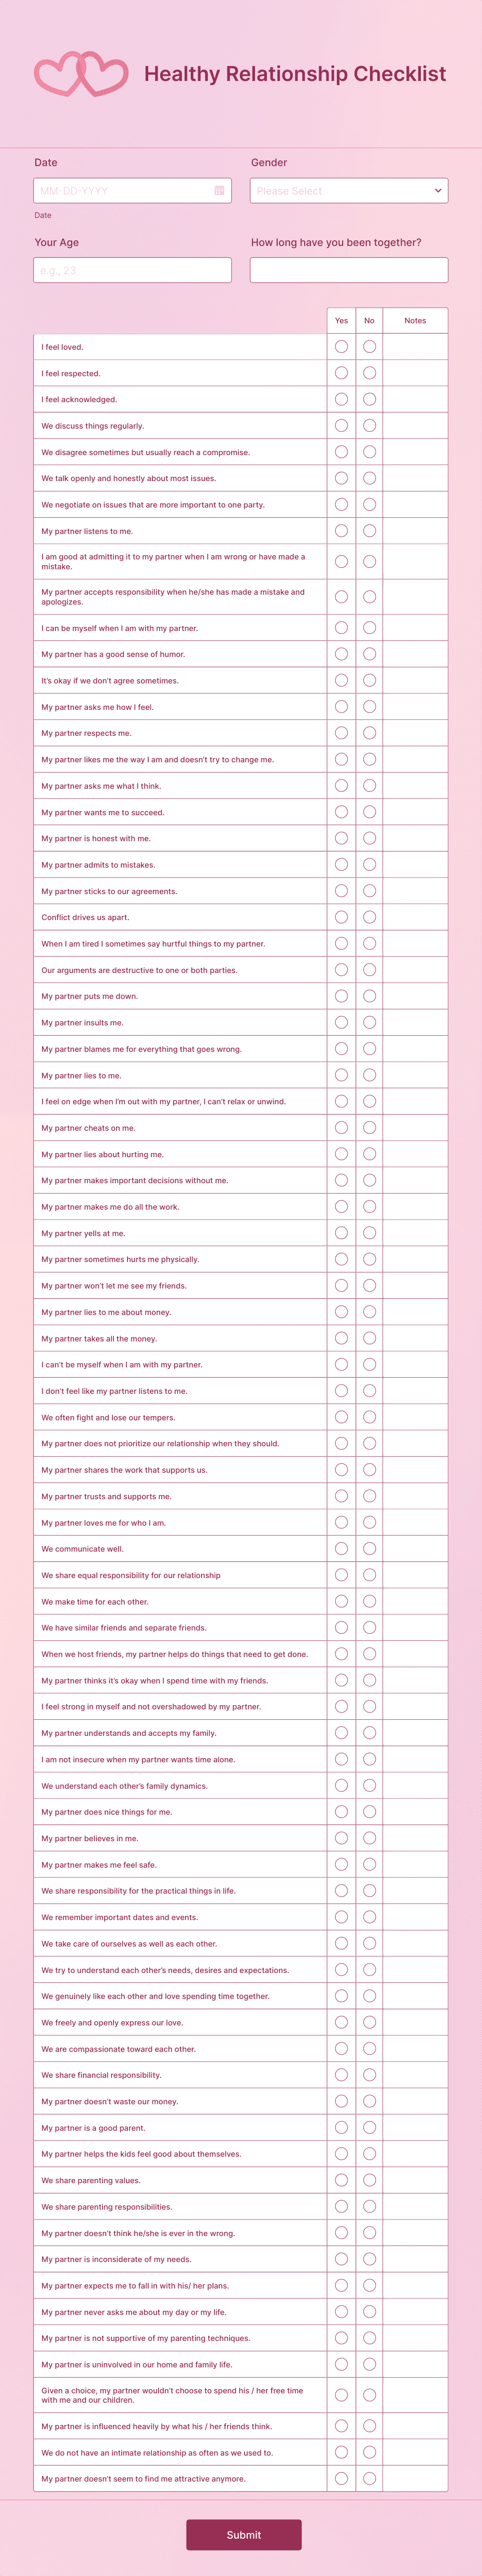Select No for 'My partner insults me.'
Viewport: 482px width, 2576px height.
click(370, 1022)
